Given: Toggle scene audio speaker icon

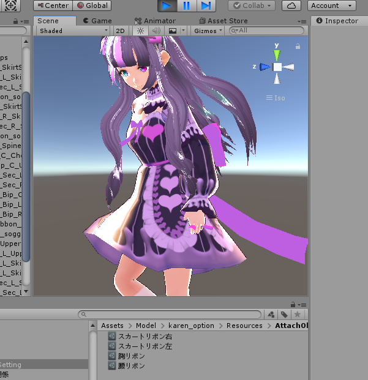Looking at the screenshot, I should pyautogui.click(x=156, y=31).
